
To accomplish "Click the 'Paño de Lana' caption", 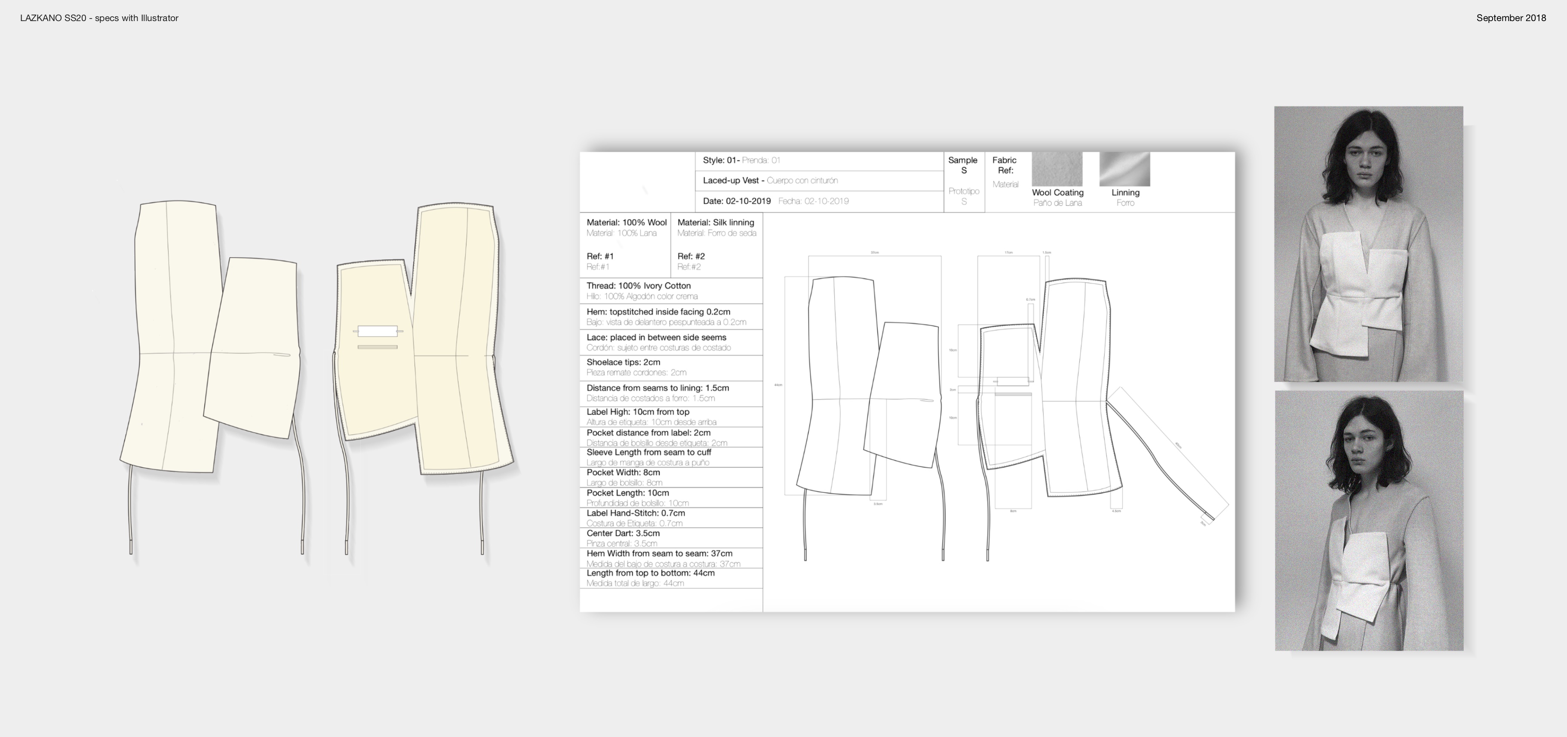I will click(1057, 203).
